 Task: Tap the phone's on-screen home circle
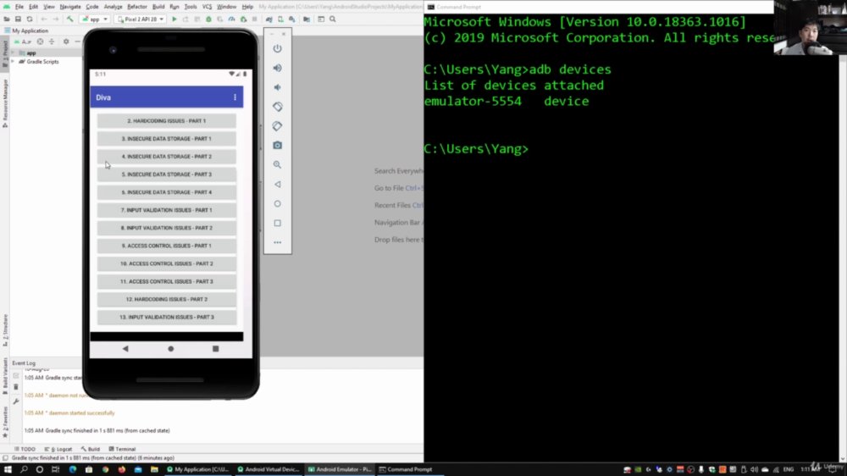point(171,349)
